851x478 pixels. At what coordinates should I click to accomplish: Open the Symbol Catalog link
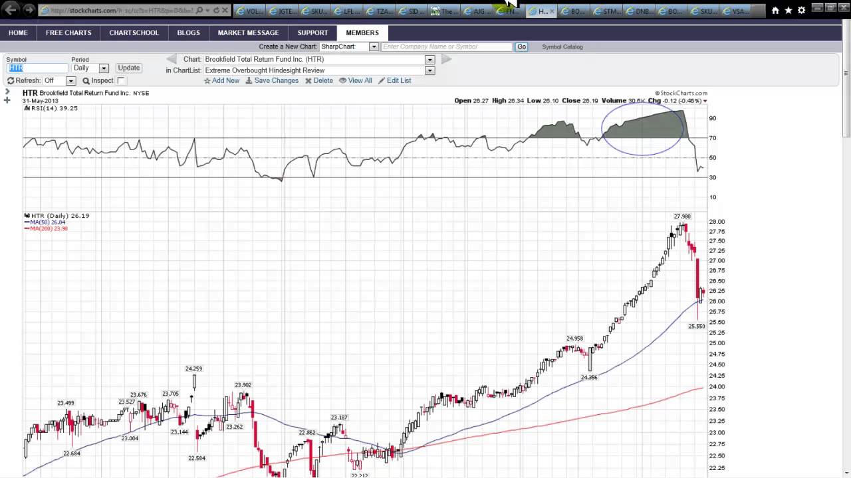coord(562,47)
